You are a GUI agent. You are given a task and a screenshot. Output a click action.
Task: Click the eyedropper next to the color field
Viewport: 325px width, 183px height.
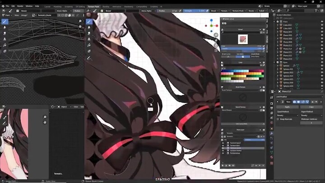coord(264,65)
